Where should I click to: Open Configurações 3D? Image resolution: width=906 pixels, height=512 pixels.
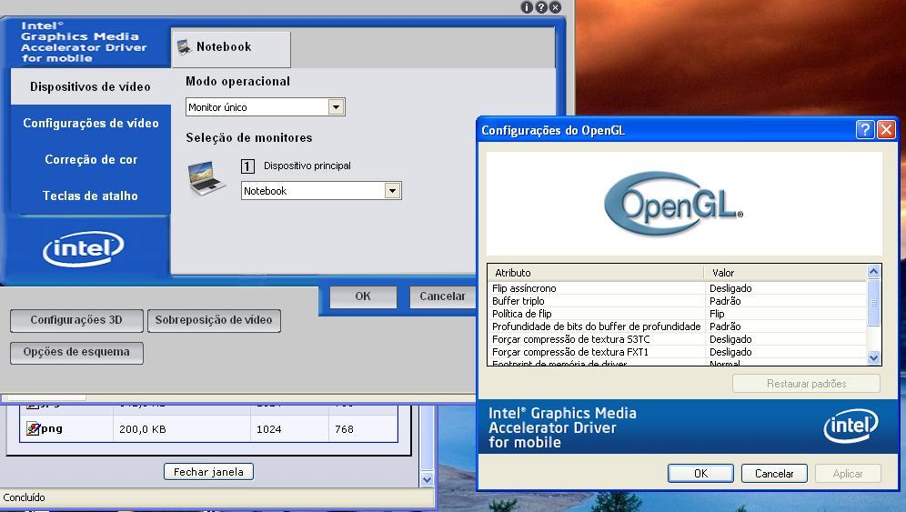point(76,320)
